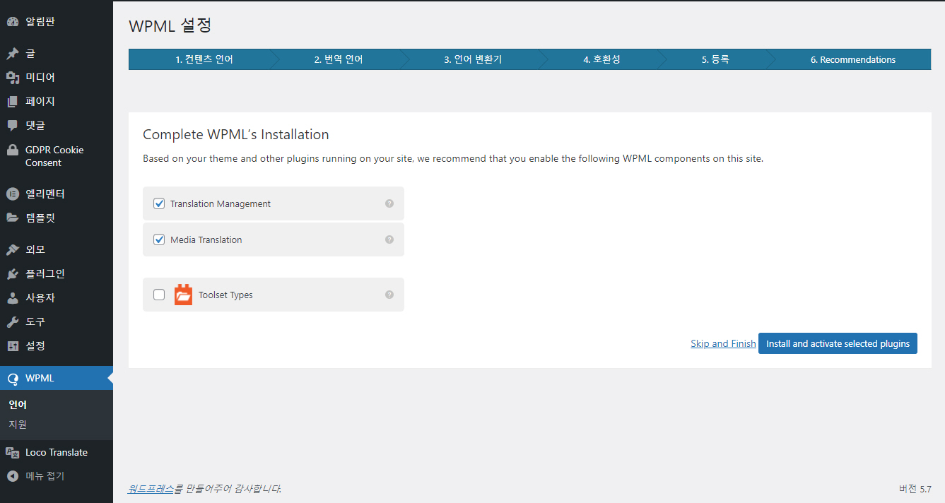Viewport: 945px width, 503px height.
Task: Open help tooltip for Toolset Types
Action: tap(389, 295)
